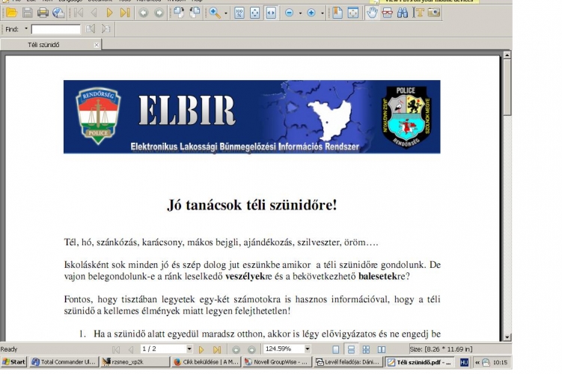Switch to single page layout in status bar
Screen dimensions: 562x374
pos(335,349)
